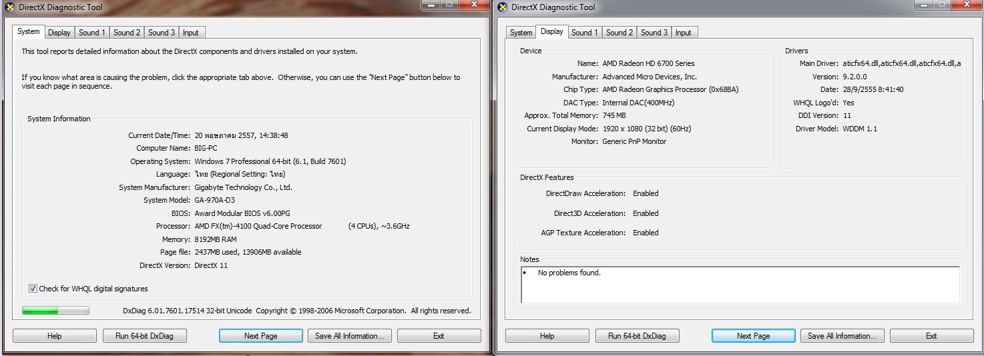Click AMD FX(tm)-4100 Quad-Core Processor text
This screenshot has width=984, height=356.
click(258, 226)
